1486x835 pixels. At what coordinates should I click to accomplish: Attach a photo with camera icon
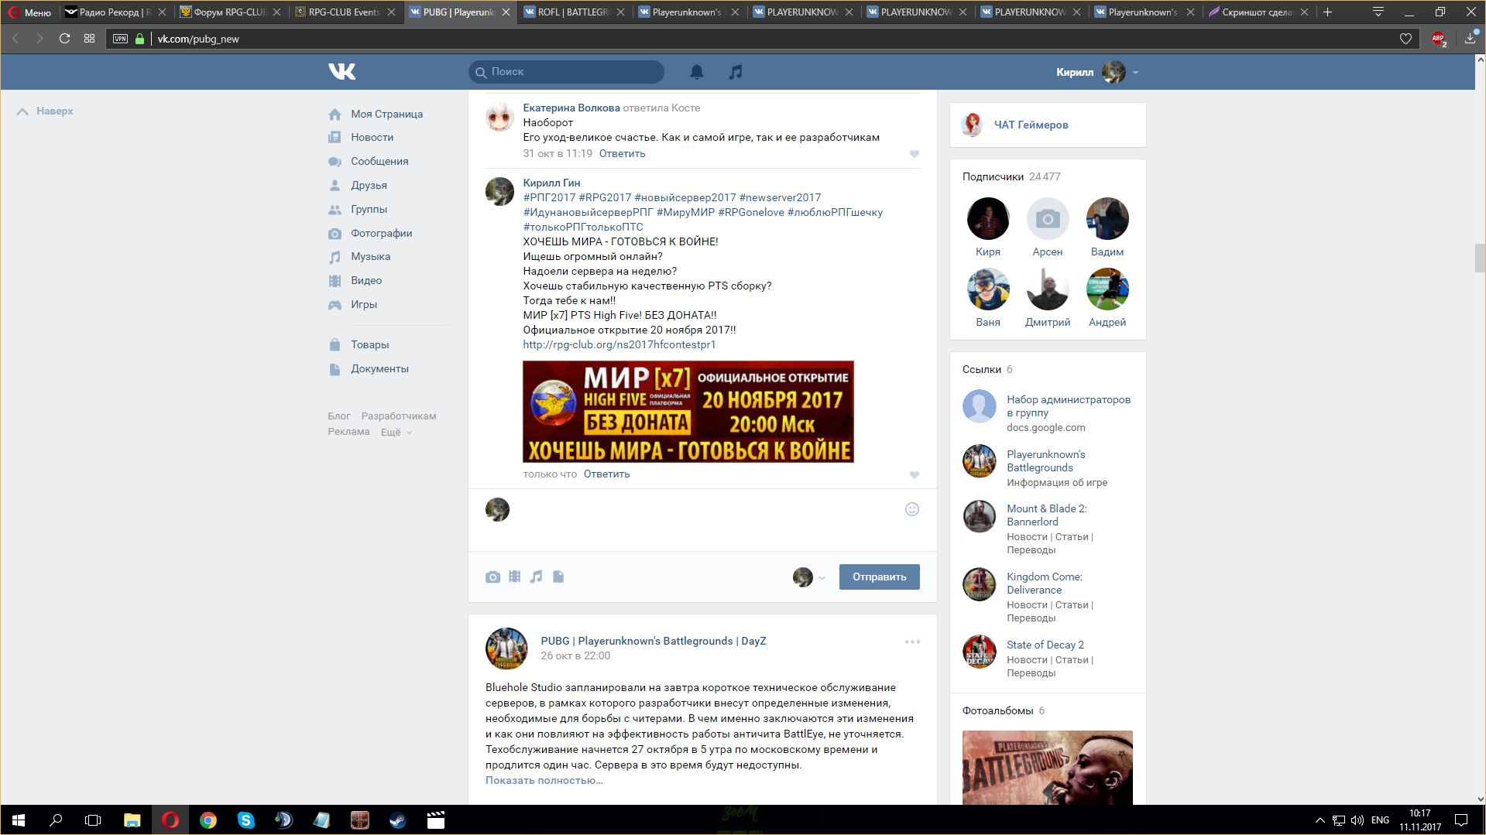[x=492, y=577]
